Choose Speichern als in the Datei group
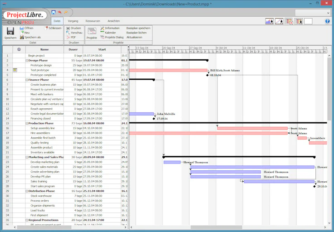Screen dimensions: 334x232 point(30,37)
